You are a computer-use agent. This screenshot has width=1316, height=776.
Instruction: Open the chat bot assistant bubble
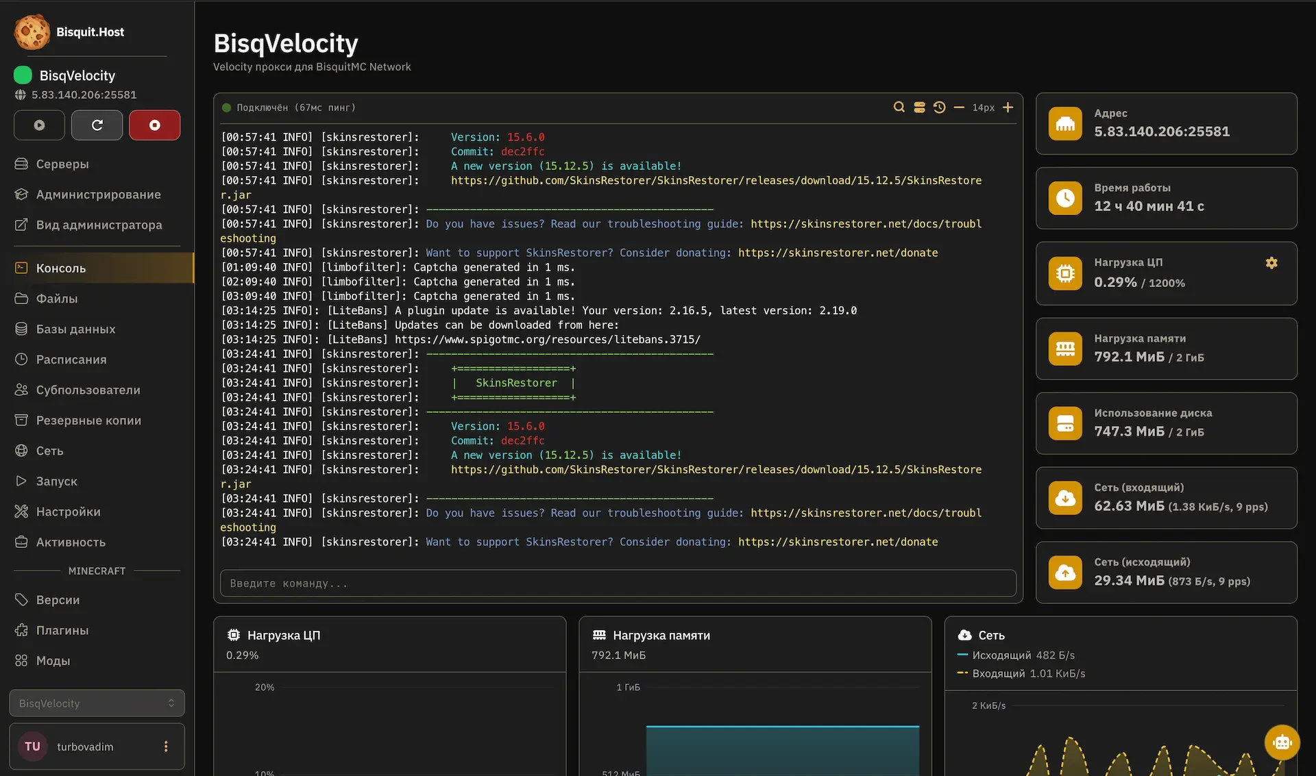(1282, 742)
